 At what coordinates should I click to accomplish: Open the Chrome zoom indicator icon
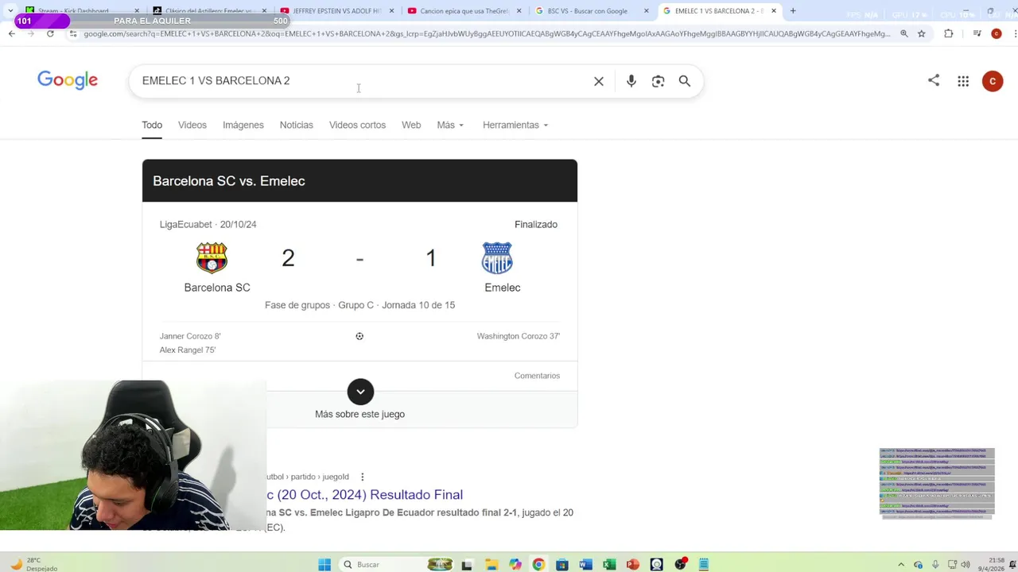point(904,33)
